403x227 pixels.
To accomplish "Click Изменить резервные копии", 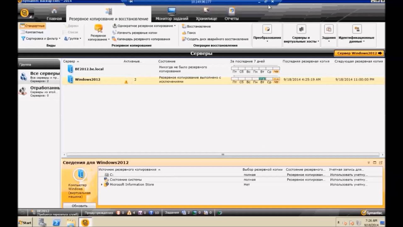I will [x=135, y=32].
